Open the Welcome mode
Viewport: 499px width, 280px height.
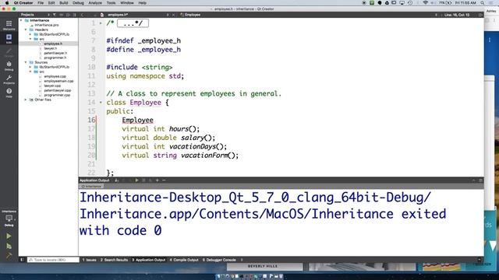9,25
